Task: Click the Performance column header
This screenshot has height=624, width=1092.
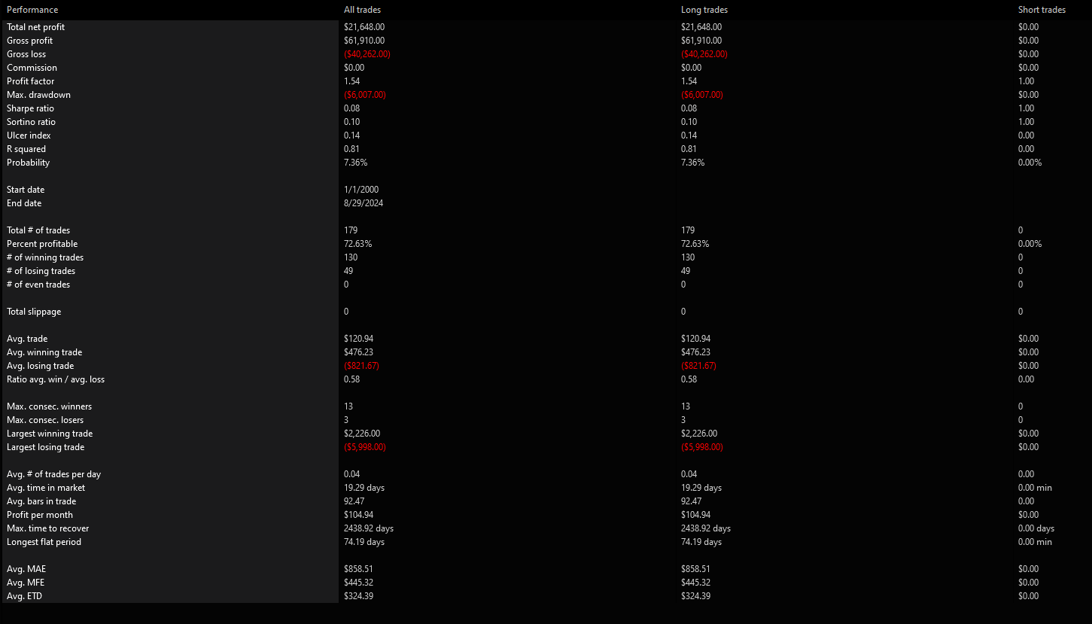Action: tap(32, 10)
